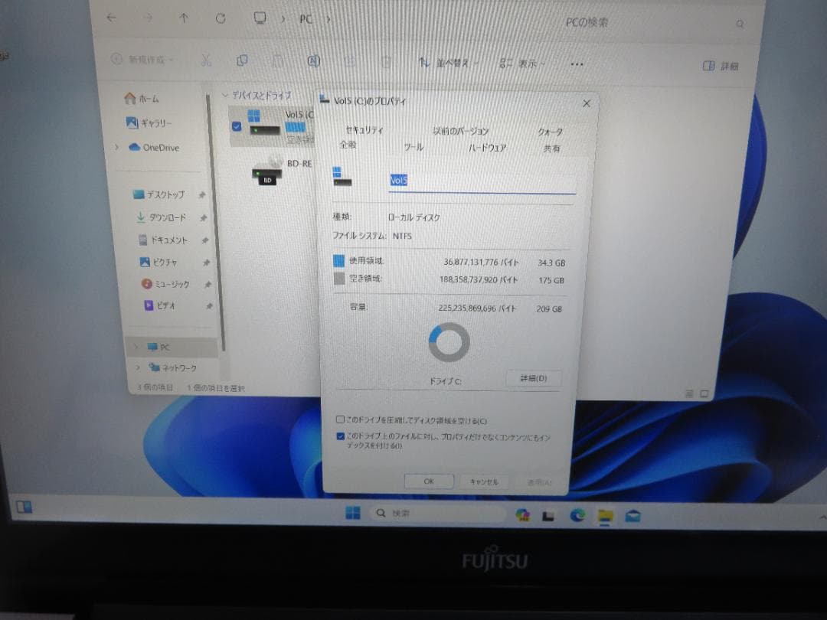Refresh the current folder view
Viewport: 827px width, 620px height.
(x=221, y=17)
